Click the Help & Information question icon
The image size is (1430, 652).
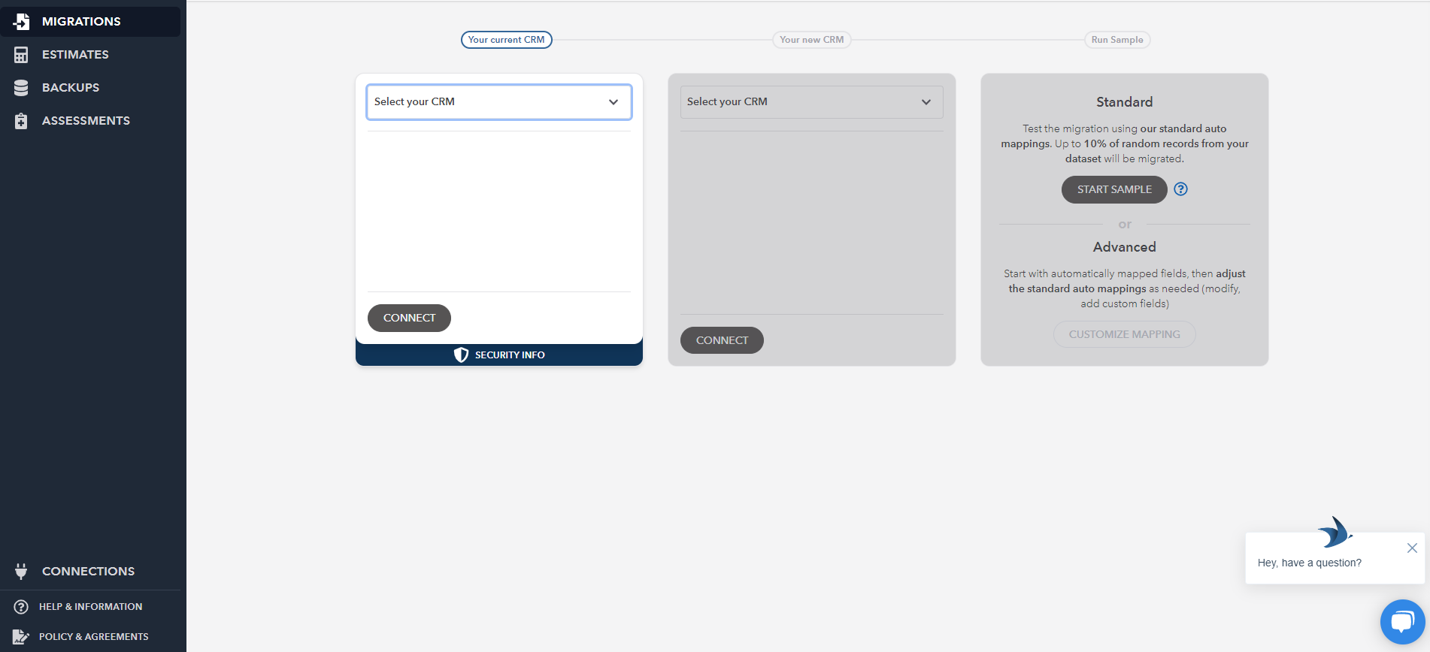[21, 607]
